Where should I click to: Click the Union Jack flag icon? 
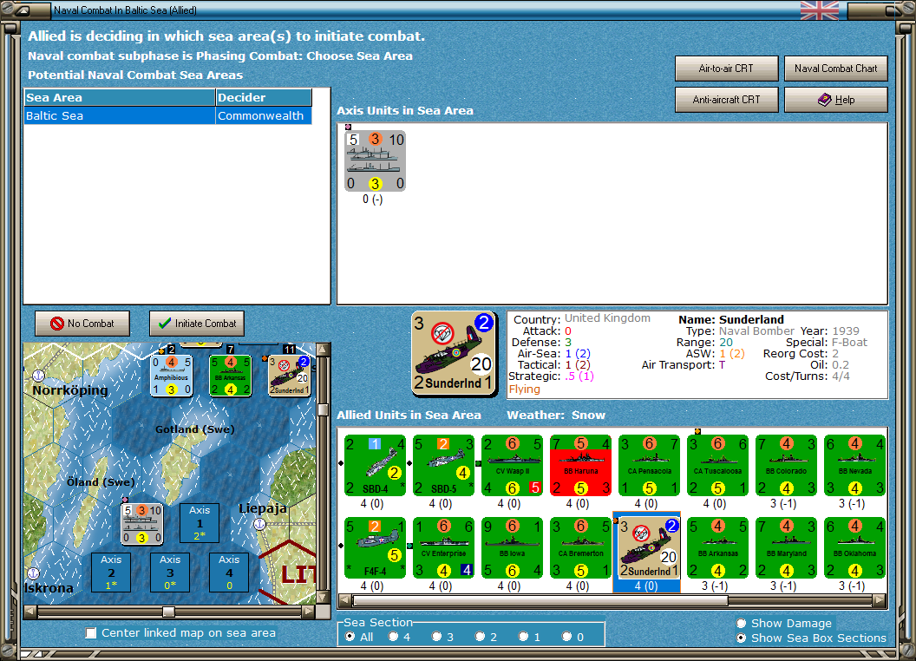[819, 10]
